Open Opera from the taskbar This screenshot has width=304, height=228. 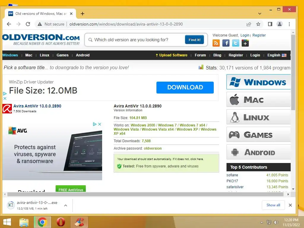click(x=61, y=222)
